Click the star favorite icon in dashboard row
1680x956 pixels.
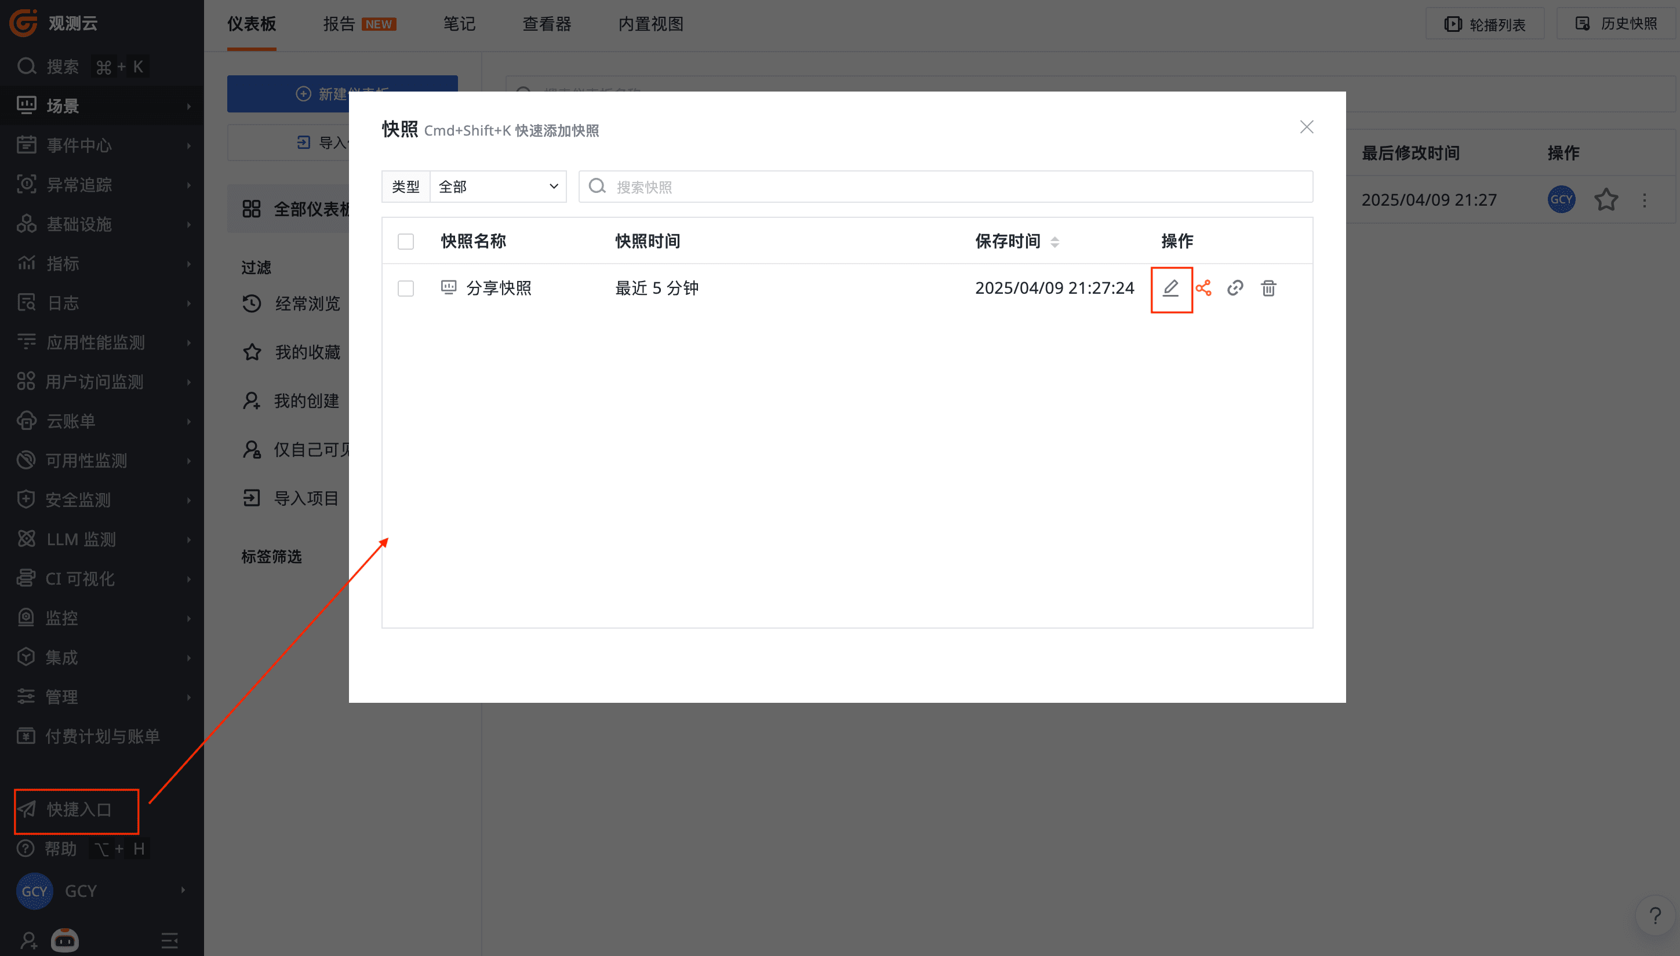click(1606, 200)
